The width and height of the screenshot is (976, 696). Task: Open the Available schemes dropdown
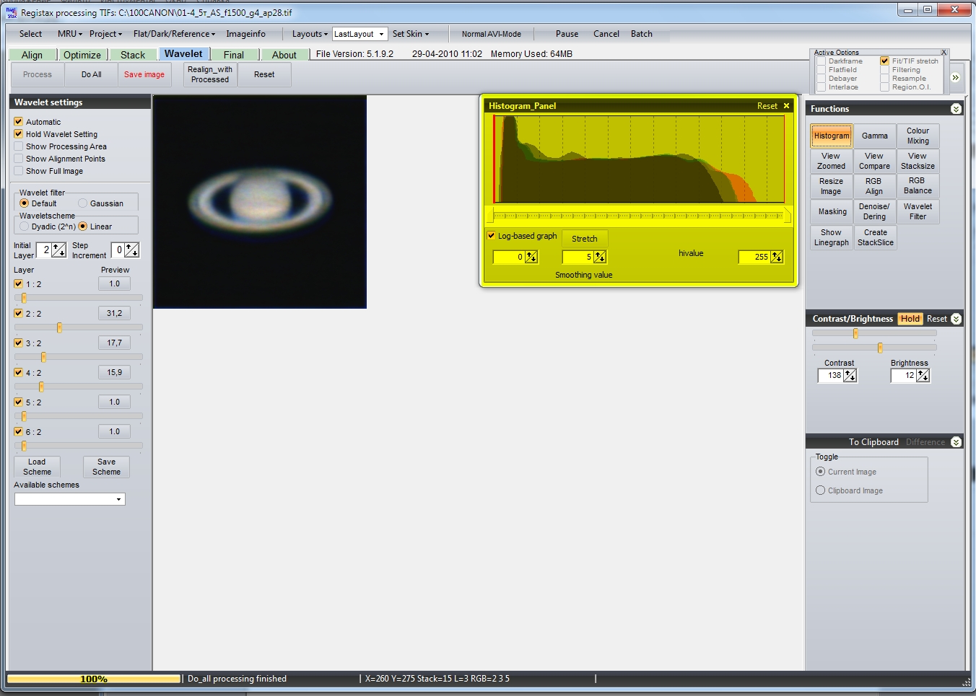tap(118, 499)
